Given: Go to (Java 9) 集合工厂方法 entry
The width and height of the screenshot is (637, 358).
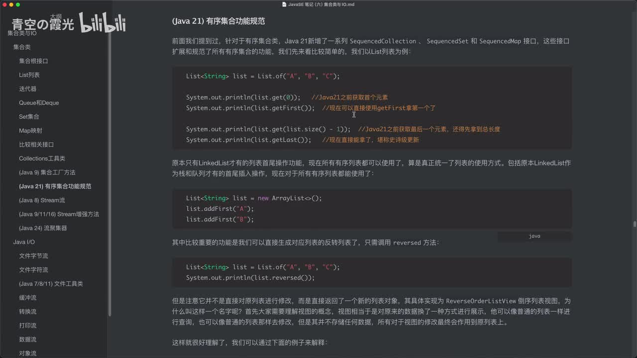Looking at the screenshot, I should tap(47, 172).
